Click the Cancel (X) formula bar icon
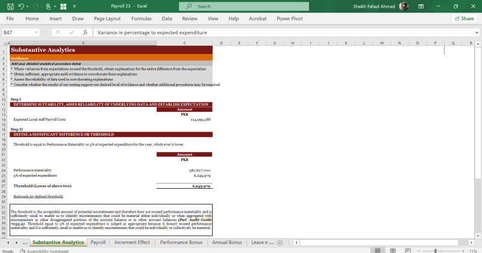 click(x=58, y=32)
